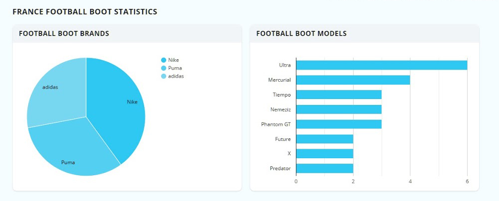Viewport: 499px width, 201px height.
Task: Click the Football Boot Brands heading
Action: 64,34
